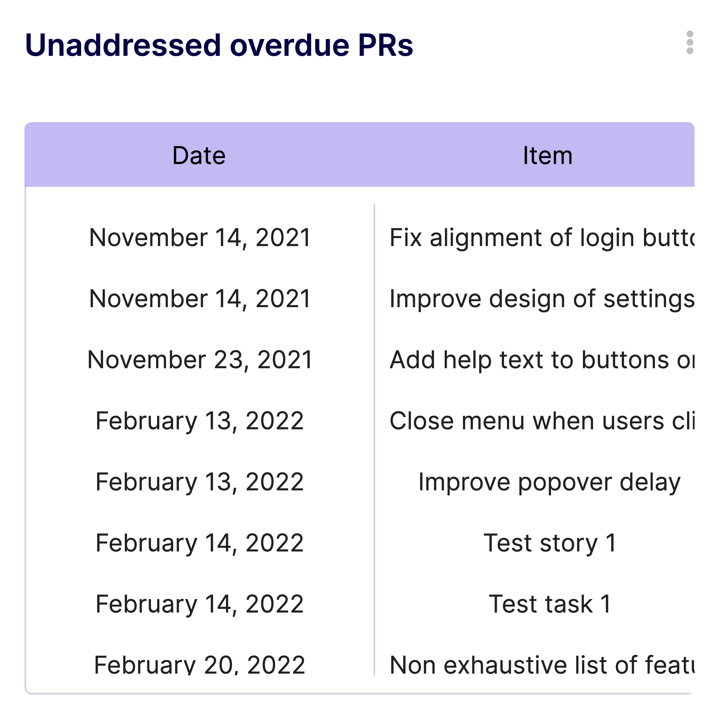Click the Date column header
Viewport: 719px width, 719px height.
[199, 155]
